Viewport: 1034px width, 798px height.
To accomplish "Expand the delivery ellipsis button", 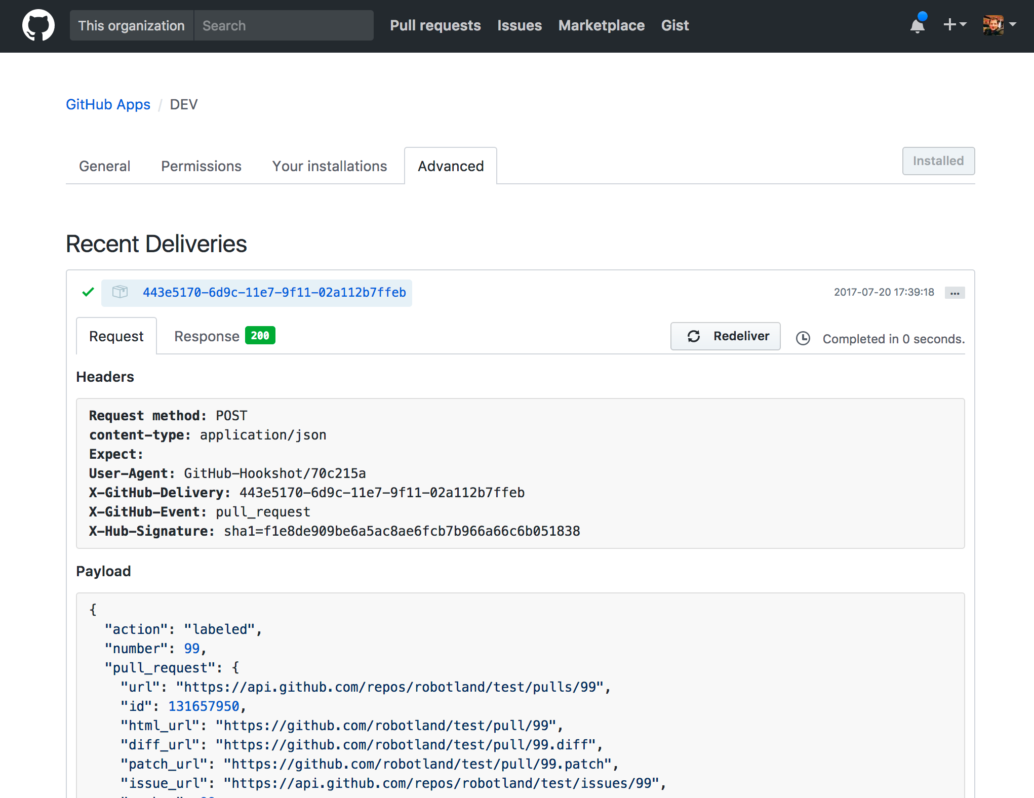I will 955,293.
